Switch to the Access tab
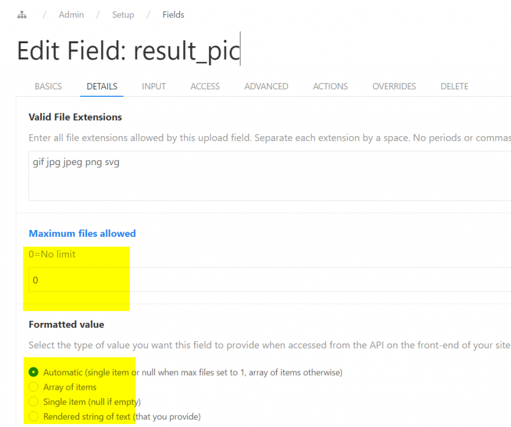 (x=205, y=87)
